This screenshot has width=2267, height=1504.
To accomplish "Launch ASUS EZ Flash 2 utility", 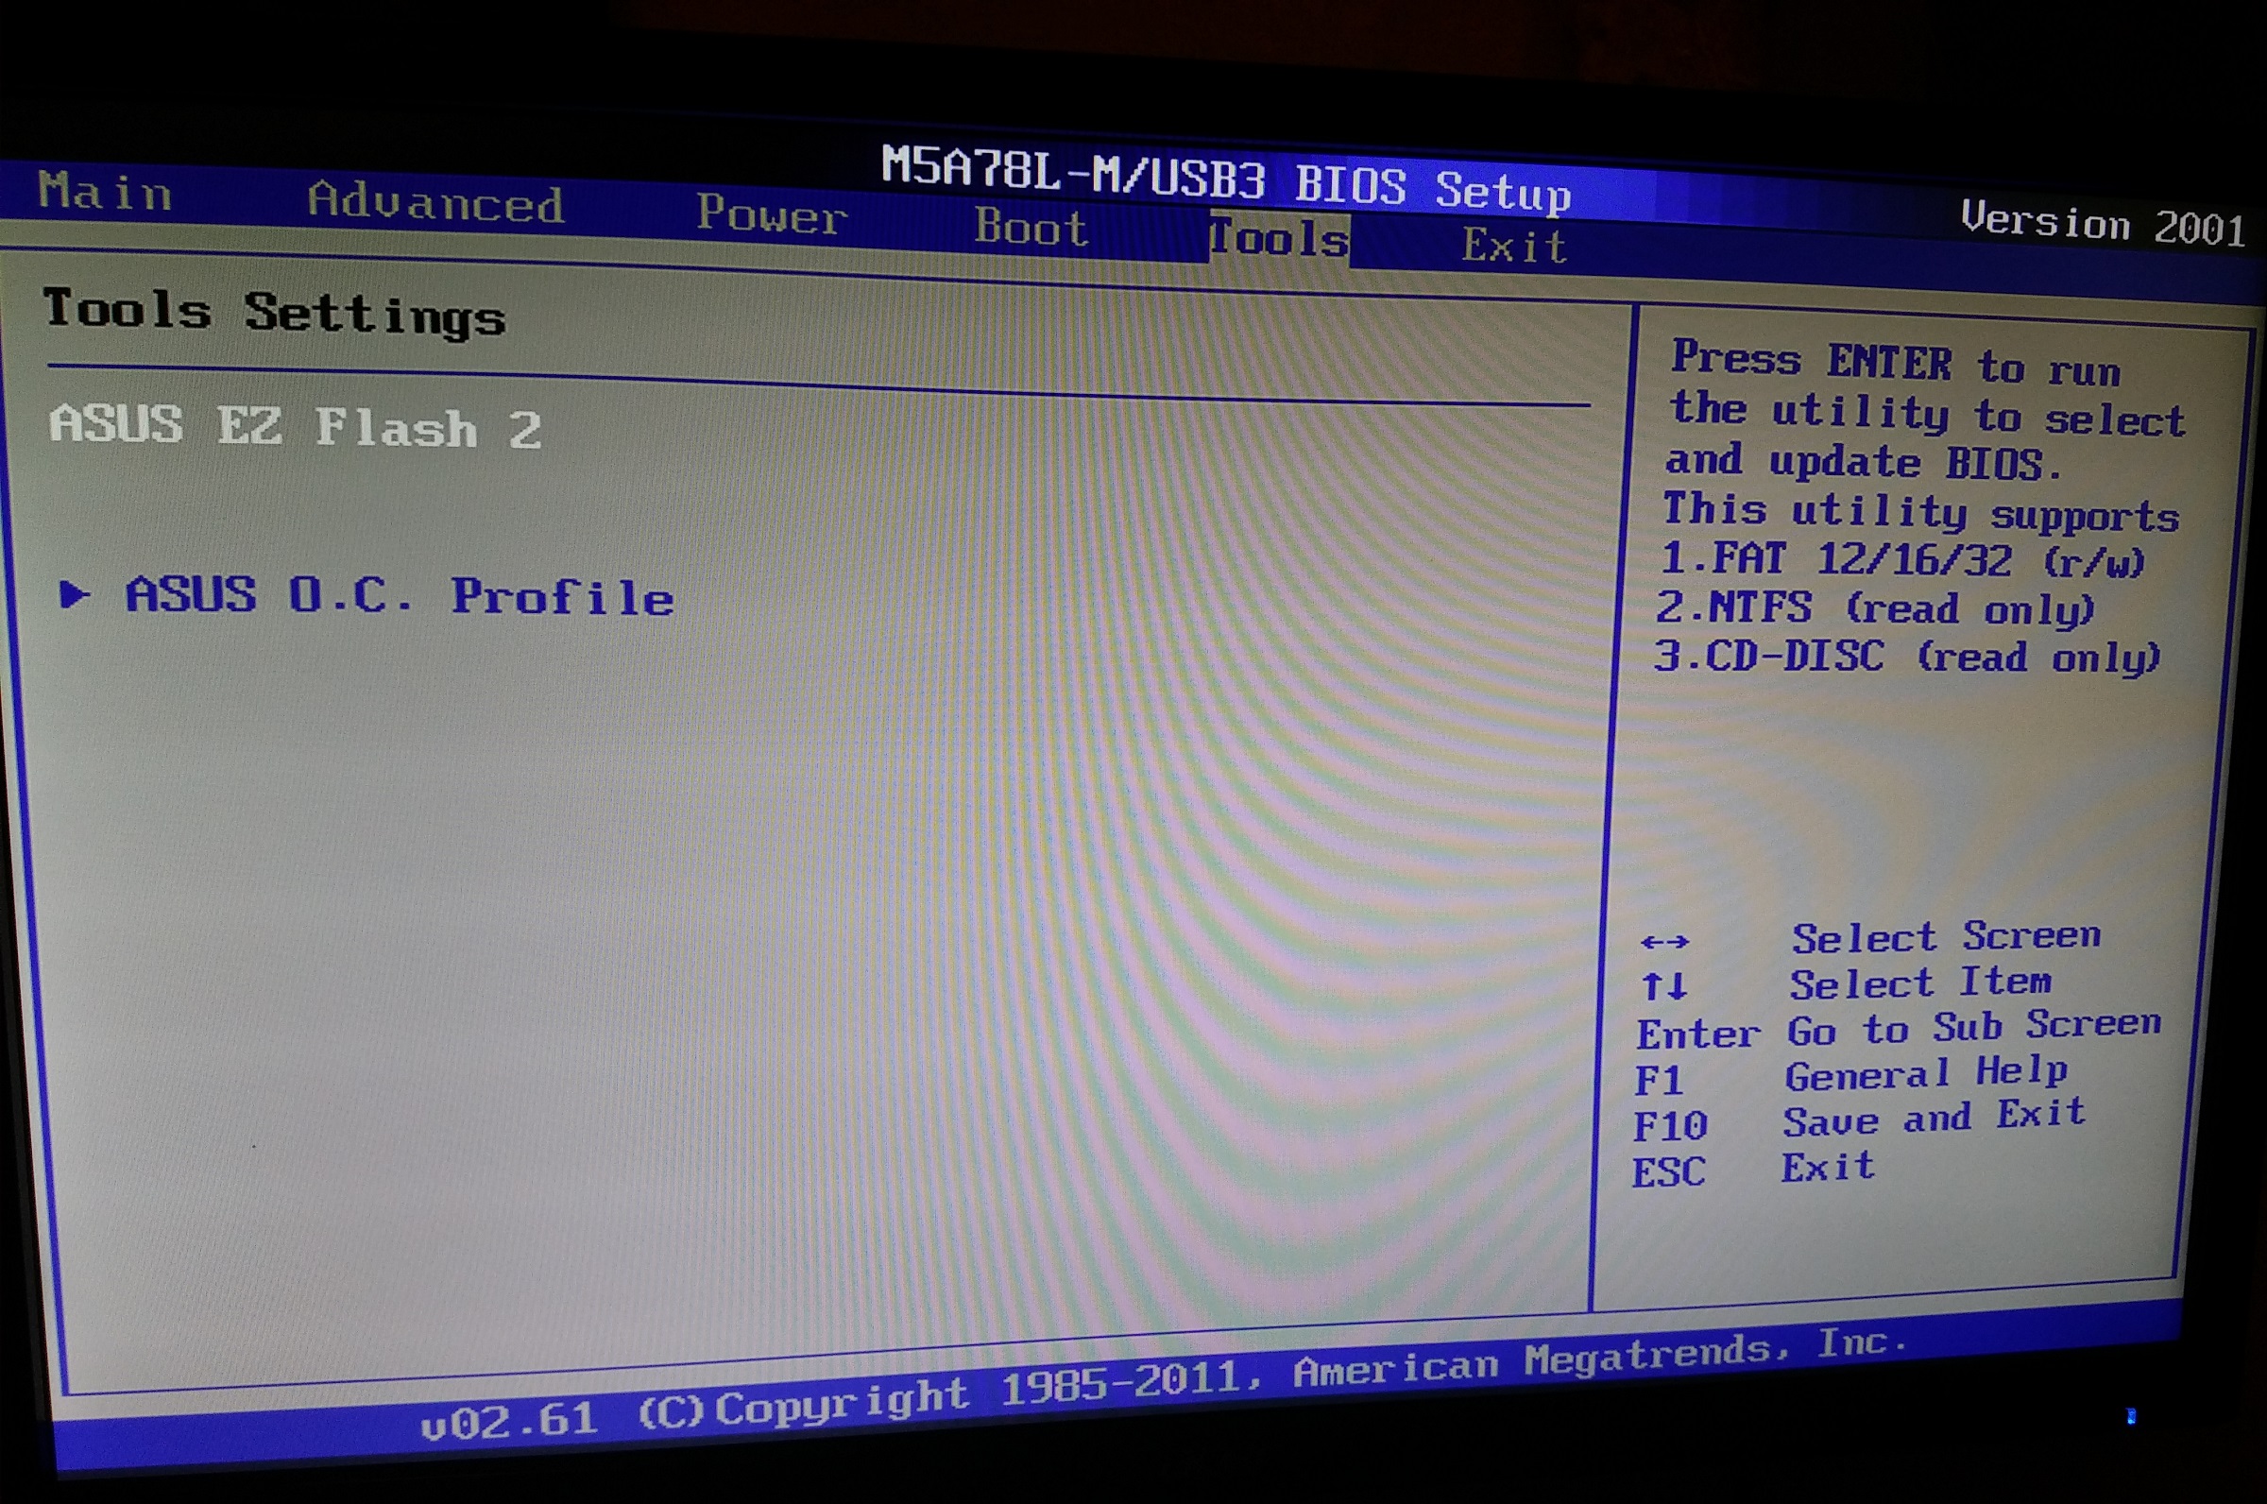I will click(x=296, y=427).
